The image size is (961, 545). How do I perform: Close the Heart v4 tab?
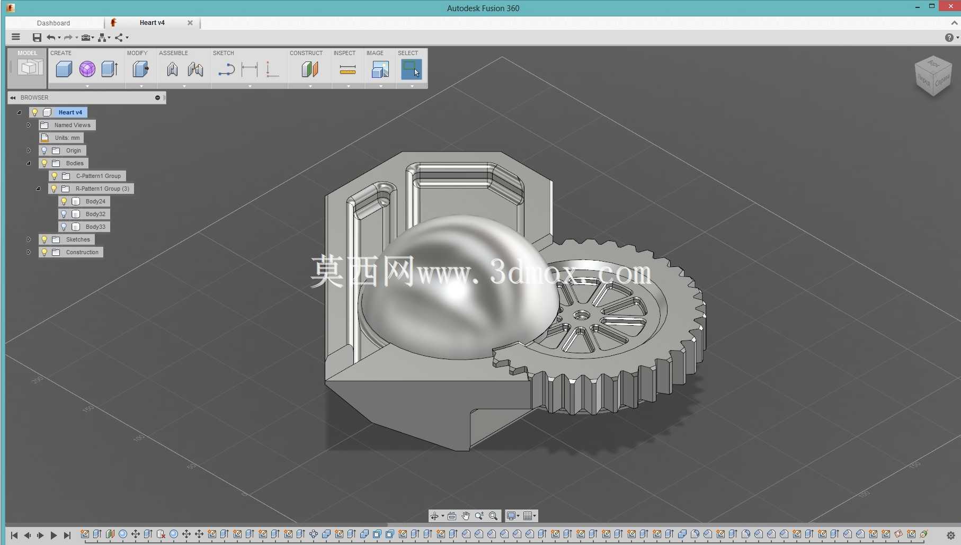tap(190, 23)
